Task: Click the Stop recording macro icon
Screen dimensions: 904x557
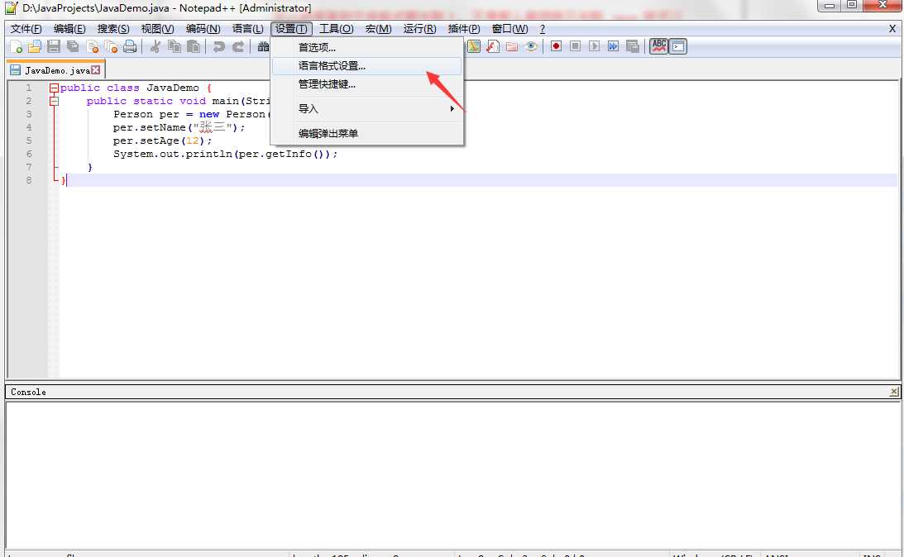Action: (575, 46)
